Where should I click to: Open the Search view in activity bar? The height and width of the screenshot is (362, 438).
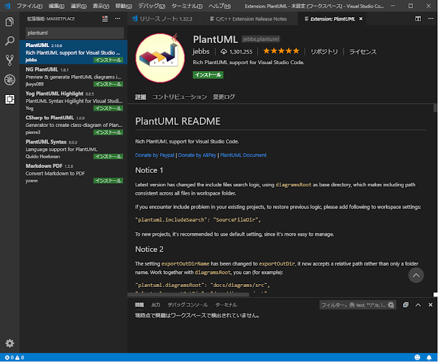click(x=10, y=41)
